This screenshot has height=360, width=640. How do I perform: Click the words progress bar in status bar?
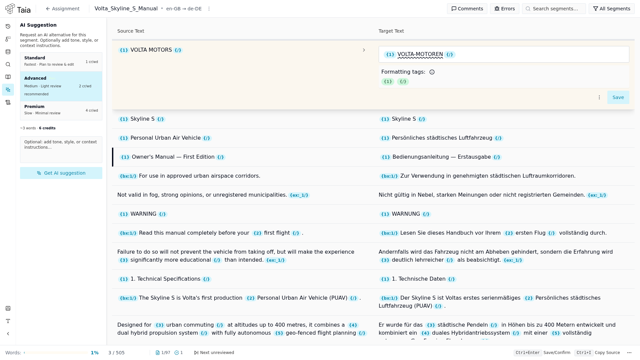pyautogui.click(x=56, y=353)
